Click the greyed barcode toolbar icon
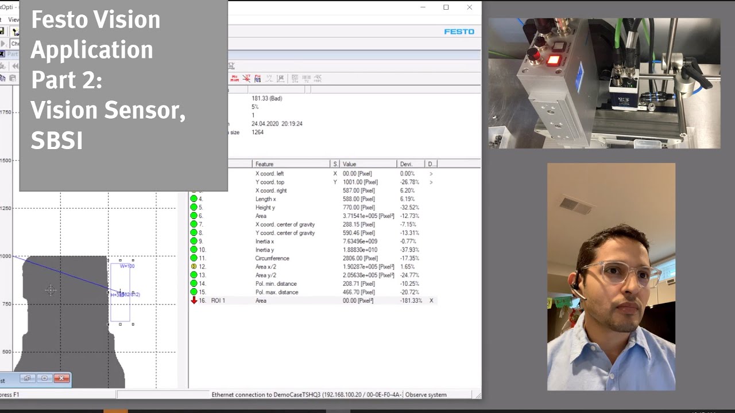The height and width of the screenshot is (413, 735). [x=306, y=79]
